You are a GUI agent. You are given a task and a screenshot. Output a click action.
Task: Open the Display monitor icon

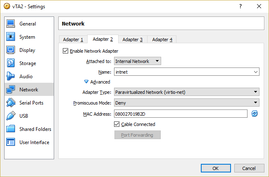[x=11, y=50]
